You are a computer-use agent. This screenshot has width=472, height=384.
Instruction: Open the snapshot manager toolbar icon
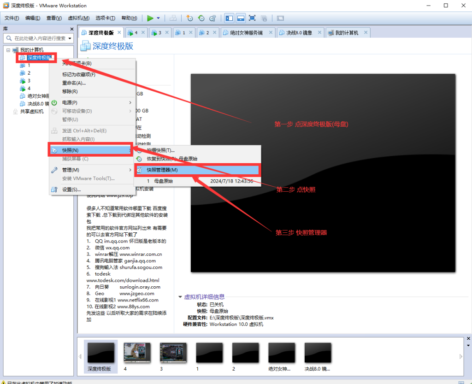(213, 18)
